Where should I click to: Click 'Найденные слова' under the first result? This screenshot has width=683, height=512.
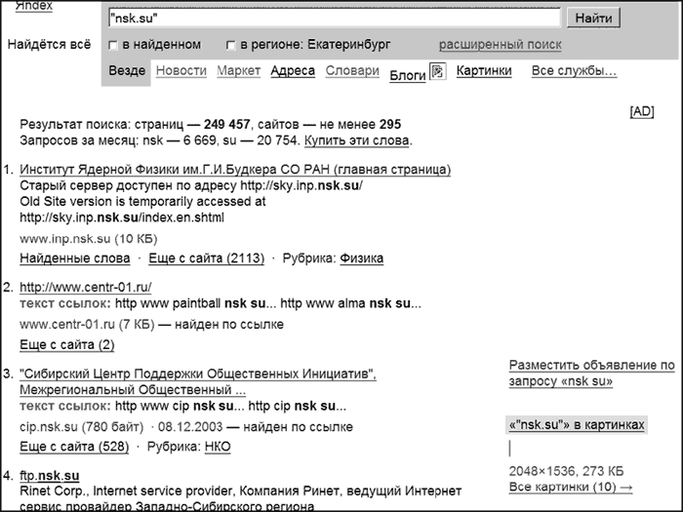[x=75, y=258]
